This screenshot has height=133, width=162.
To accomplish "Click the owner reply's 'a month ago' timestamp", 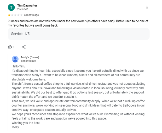I will 28,61.
